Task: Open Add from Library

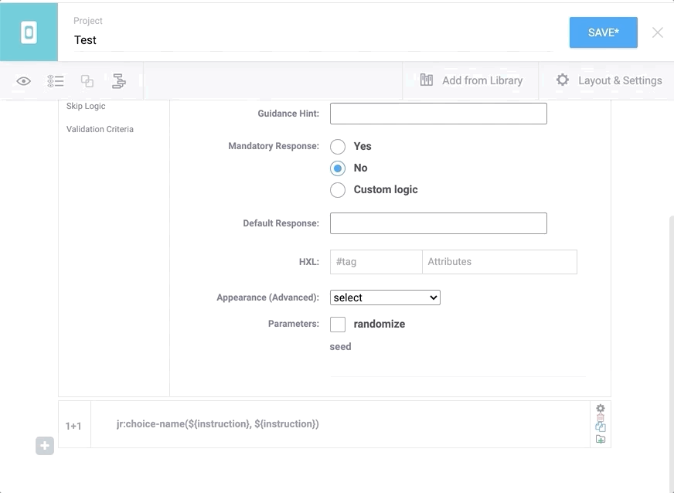Action: [471, 80]
